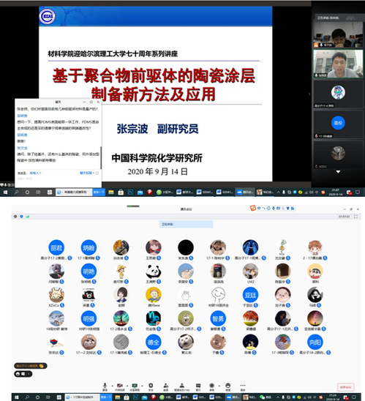365x401 pixels.
Task: Open the chat icon in meeting toolbar
Action: click(197, 386)
